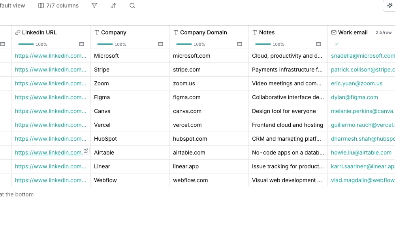The image size is (395, 245).
Task: Select the linear.app domain cell
Action: click(209, 166)
